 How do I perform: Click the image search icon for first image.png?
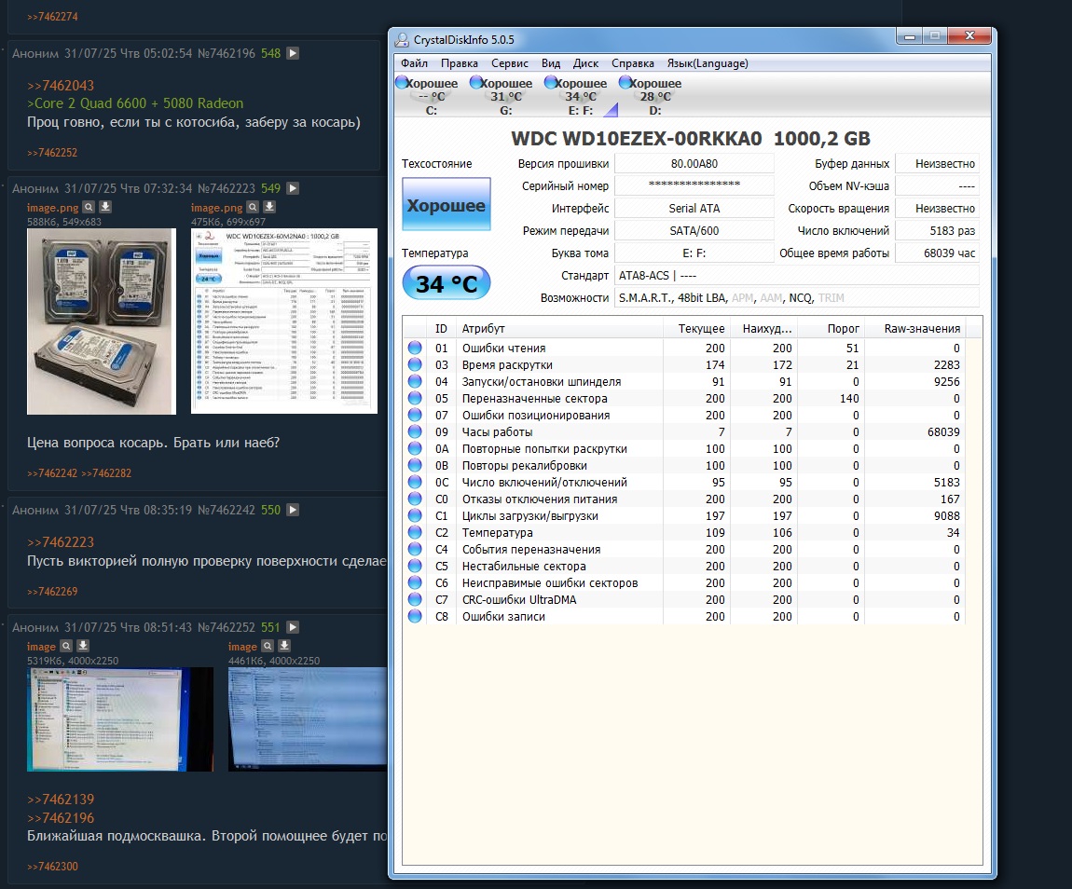[x=89, y=206]
